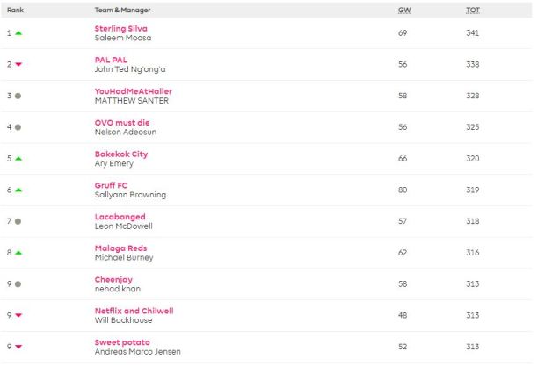Image resolution: width=545 pixels, height=366 pixels.
Task: Open PAL PAL team link
Action: [111, 60]
